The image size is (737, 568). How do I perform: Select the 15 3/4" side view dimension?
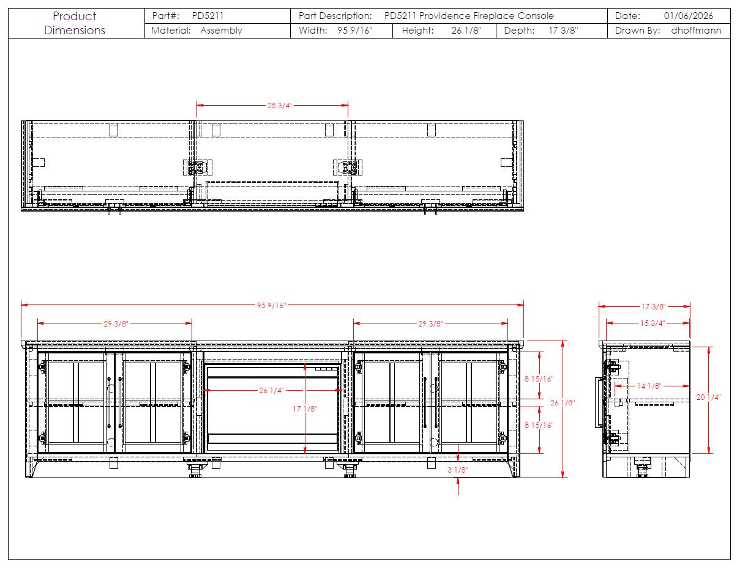point(652,323)
